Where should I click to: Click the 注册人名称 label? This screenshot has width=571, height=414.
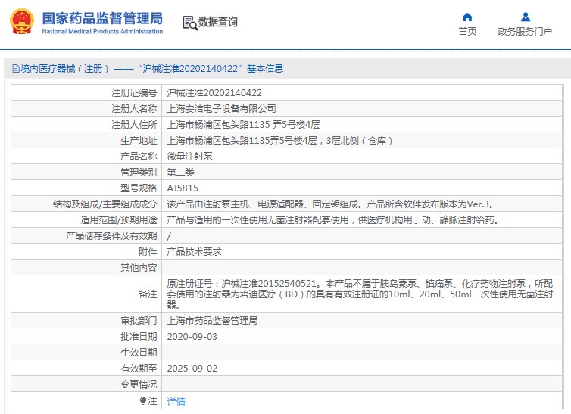click(x=134, y=109)
